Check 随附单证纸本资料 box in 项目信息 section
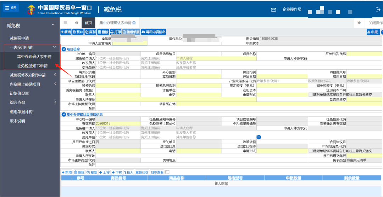This screenshot has width=383, height=197. pyautogui.click(x=311, y=95)
